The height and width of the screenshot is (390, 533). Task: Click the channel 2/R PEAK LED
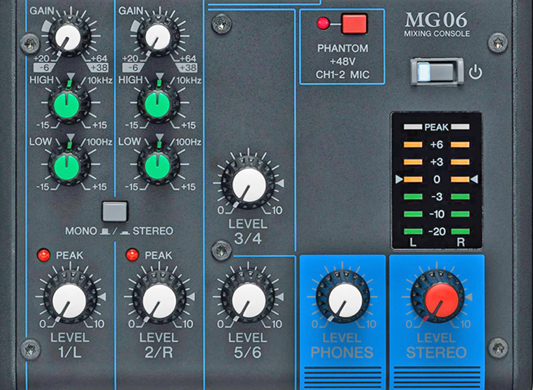pyautogui.click(x=132, y=255)
